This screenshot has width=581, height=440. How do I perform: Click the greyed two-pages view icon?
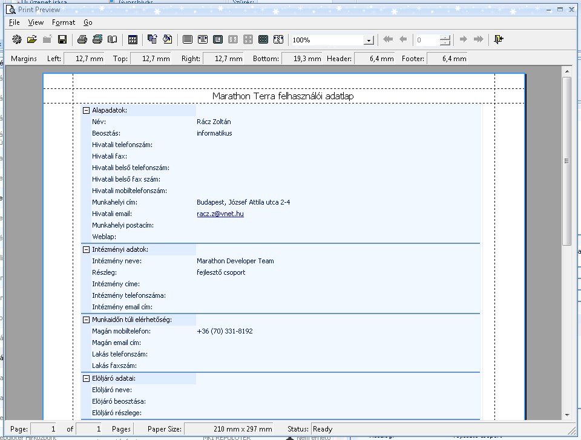point(233,39)
